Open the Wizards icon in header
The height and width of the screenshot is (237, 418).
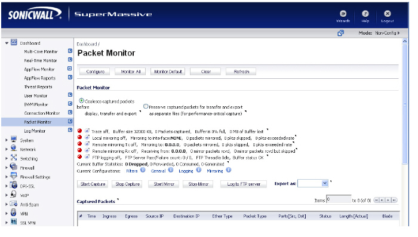click(x=343, y=14)
